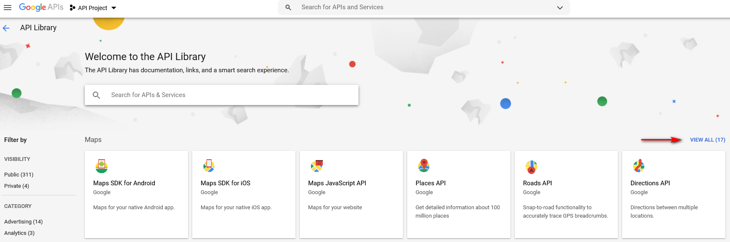This screenshot has width=730, height=242.
Task: Click the top Search for APIs and Services box
Action: click(x=424, y=8)
